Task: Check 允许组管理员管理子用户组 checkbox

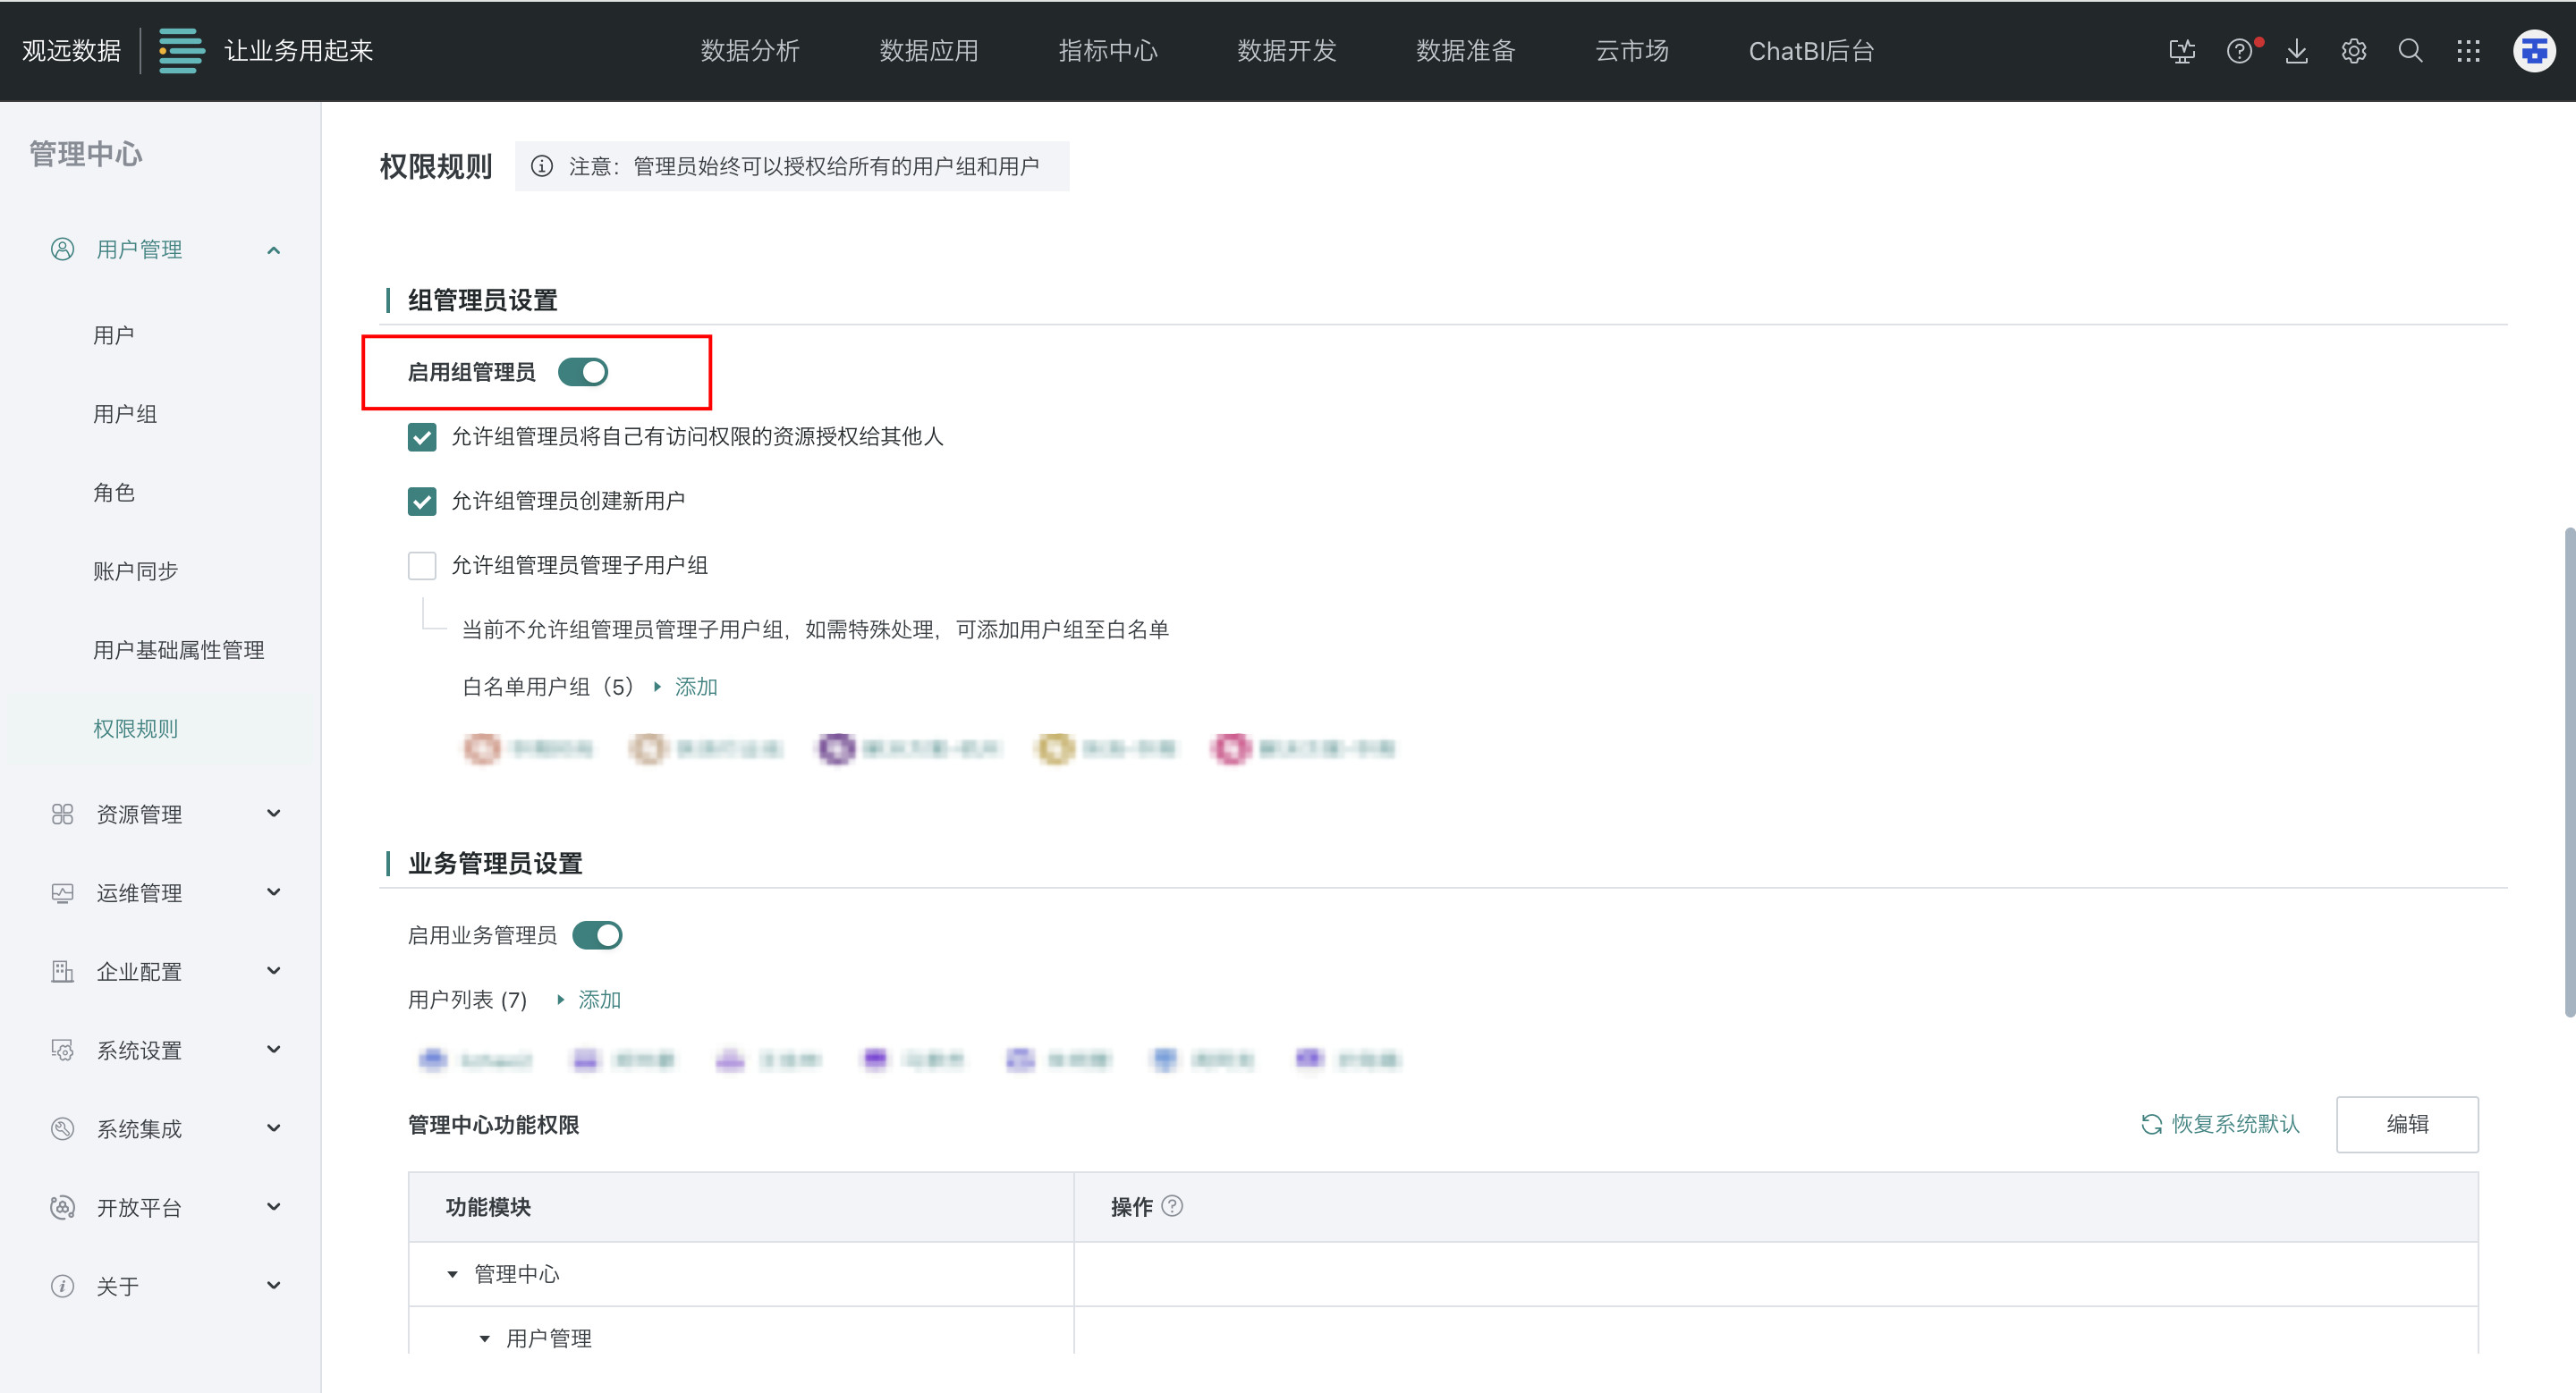Action: [x=422, y=566]
